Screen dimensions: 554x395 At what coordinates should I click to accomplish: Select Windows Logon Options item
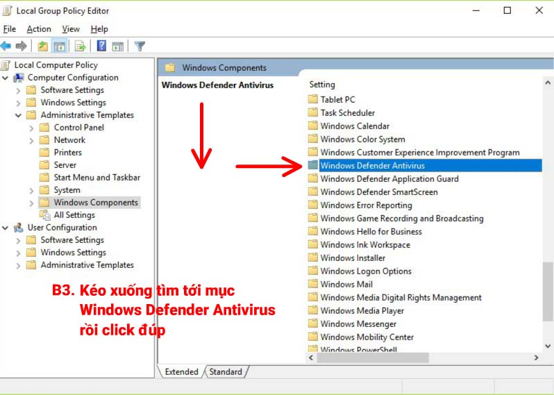366,271
